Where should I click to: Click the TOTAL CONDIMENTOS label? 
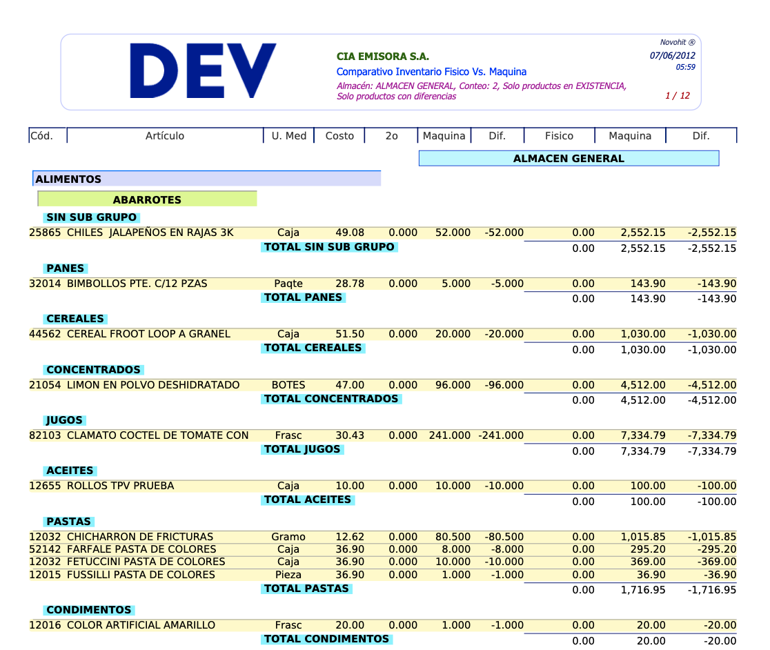pyautogui.click(x=326, y=639)
